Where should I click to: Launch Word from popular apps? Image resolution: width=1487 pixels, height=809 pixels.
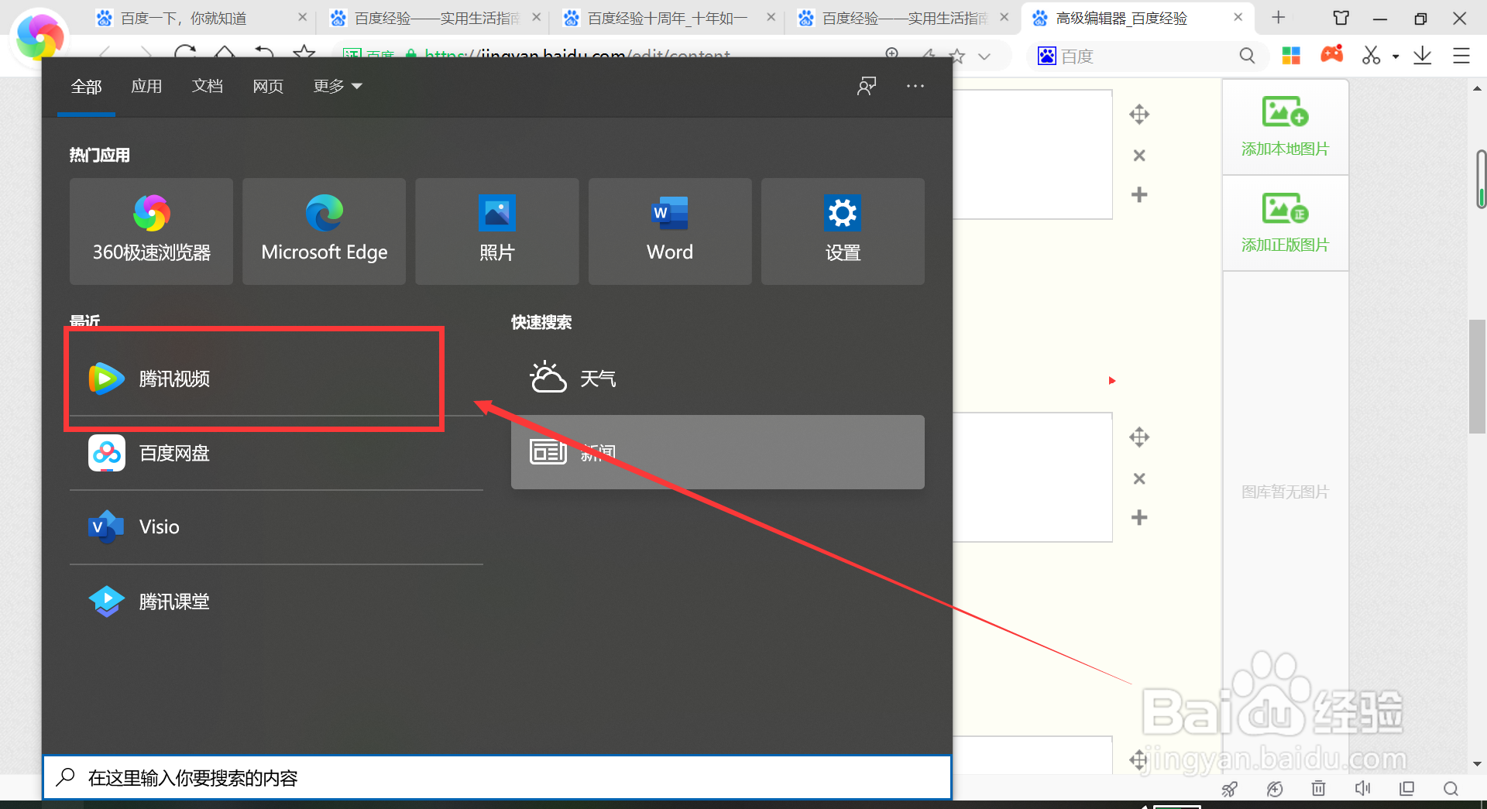(670, 231)
